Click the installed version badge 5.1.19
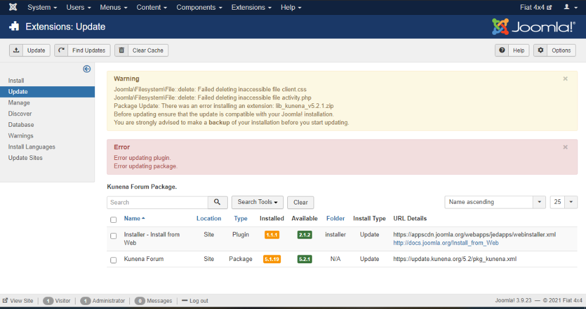 pos(272,259)
